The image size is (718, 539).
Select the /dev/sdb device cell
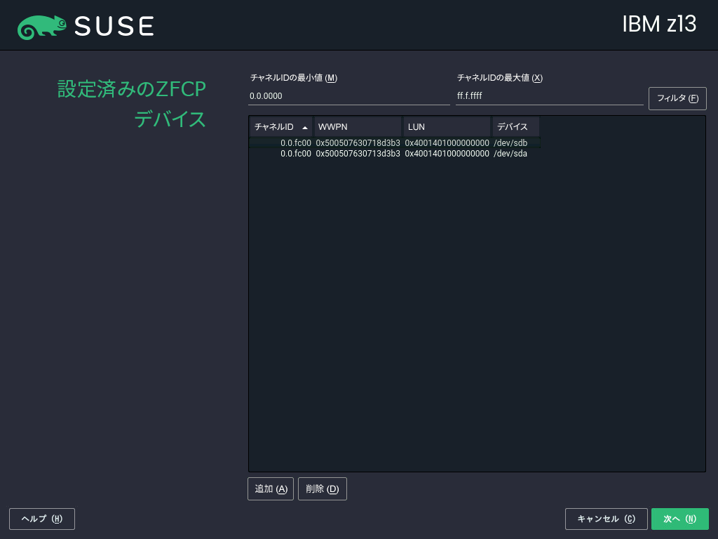tap(510, 143)
